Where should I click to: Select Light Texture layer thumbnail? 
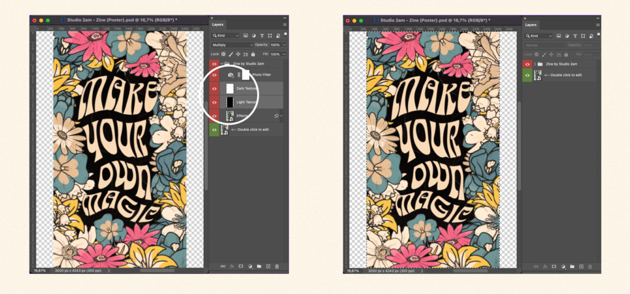pyautogui.click(x=230, y=103)
